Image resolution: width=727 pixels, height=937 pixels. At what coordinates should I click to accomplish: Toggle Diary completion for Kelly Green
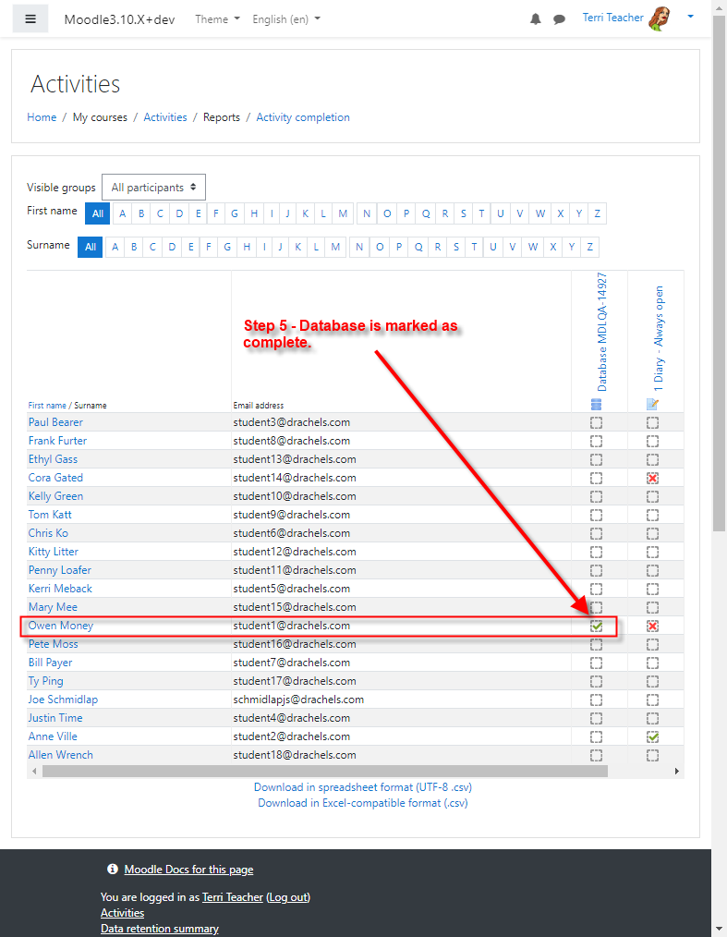(x=653, y=496)
